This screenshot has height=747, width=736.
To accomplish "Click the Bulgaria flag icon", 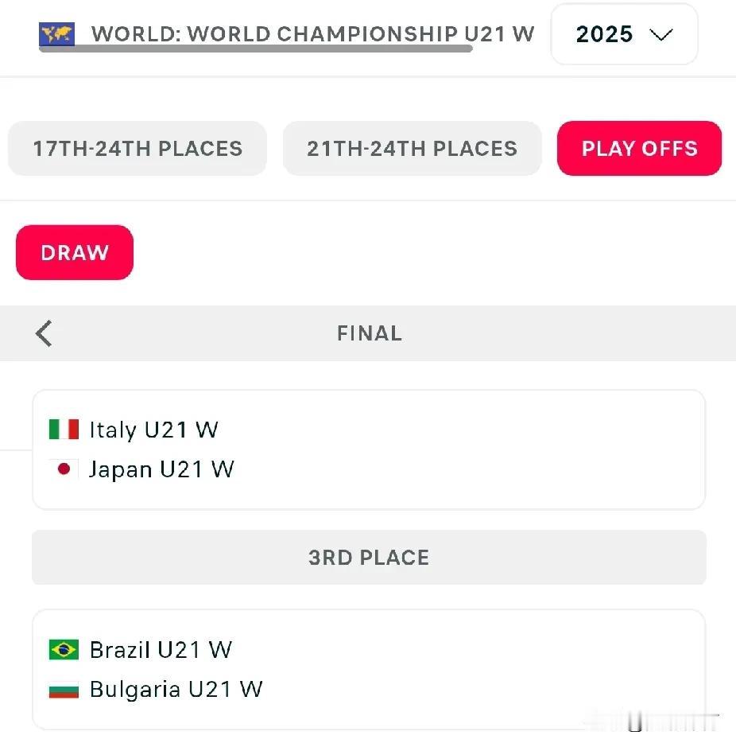I will click(64, 689).
